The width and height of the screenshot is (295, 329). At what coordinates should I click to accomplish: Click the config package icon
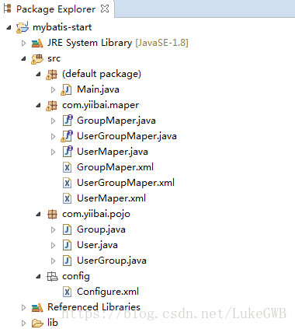click(52, 277)
